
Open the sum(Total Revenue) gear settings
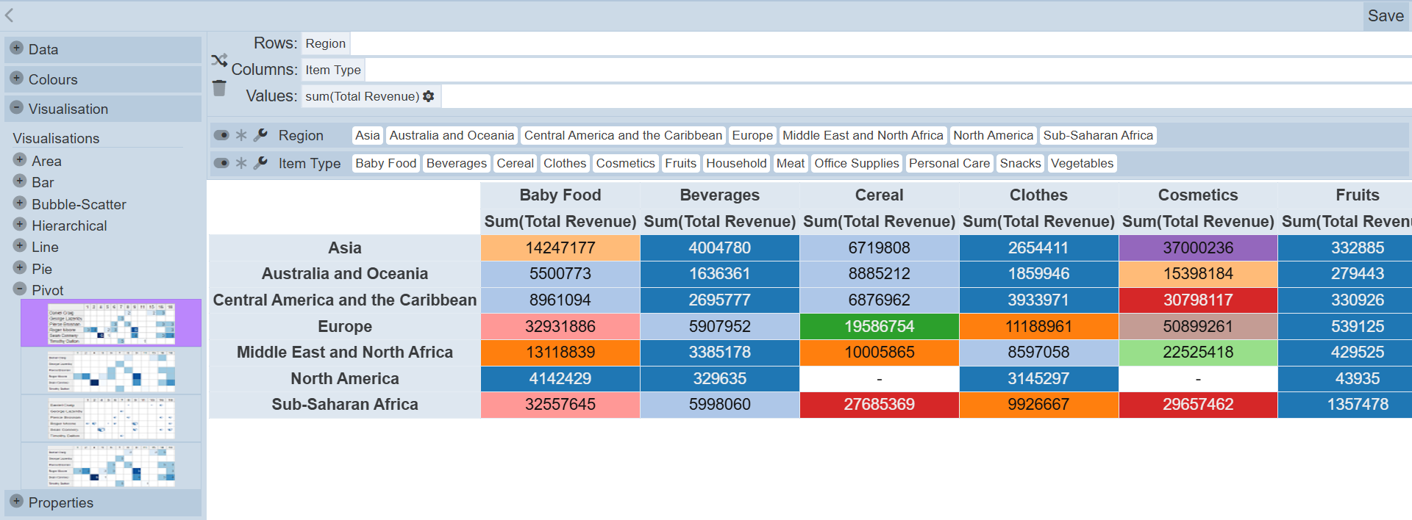tap(429, 96)
